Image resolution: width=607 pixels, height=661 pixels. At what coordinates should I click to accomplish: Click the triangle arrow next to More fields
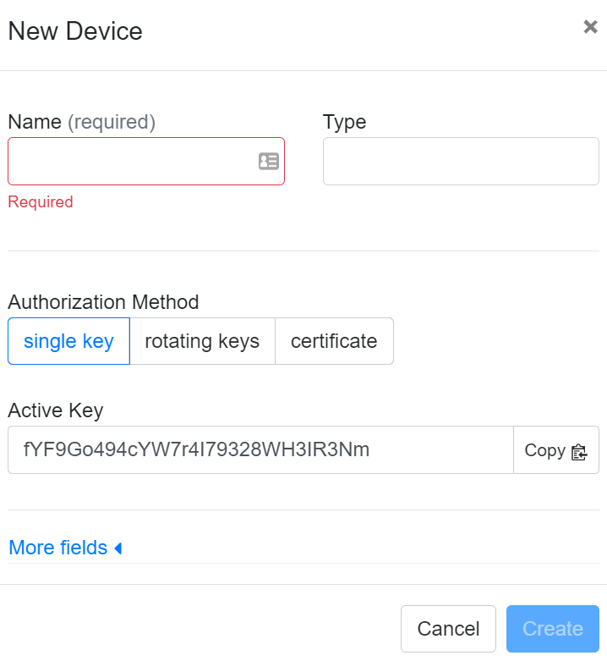tap(118, 548)
